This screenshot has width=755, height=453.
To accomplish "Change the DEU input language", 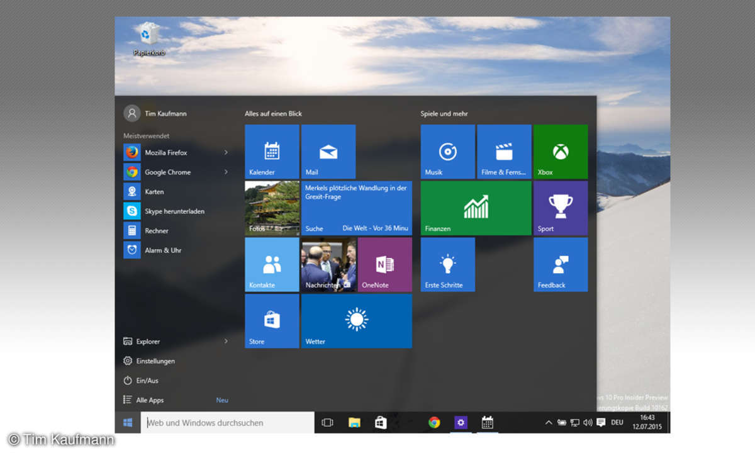I will click(x=617, y=423).
